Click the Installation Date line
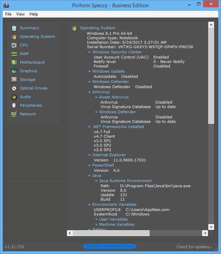Viewport: 221px width, 254px height. 127,42
